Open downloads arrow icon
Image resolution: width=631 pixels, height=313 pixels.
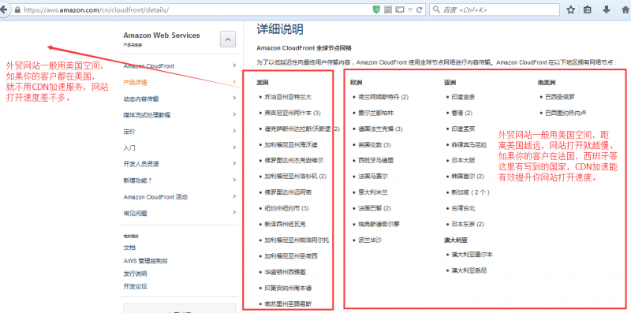[x=606, y=9]
